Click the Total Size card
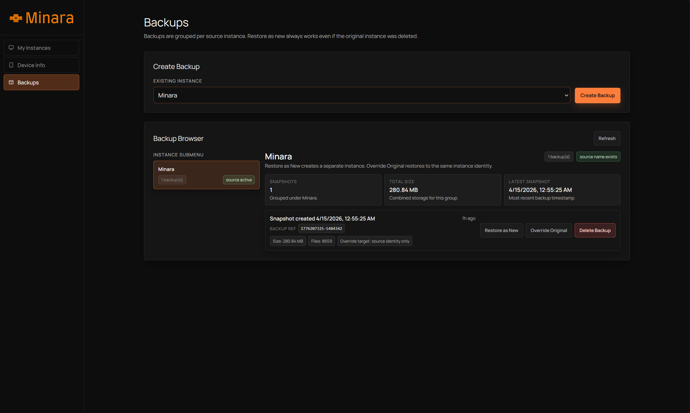The height and width of the screenshot is (413, 690). coord(442,190)
